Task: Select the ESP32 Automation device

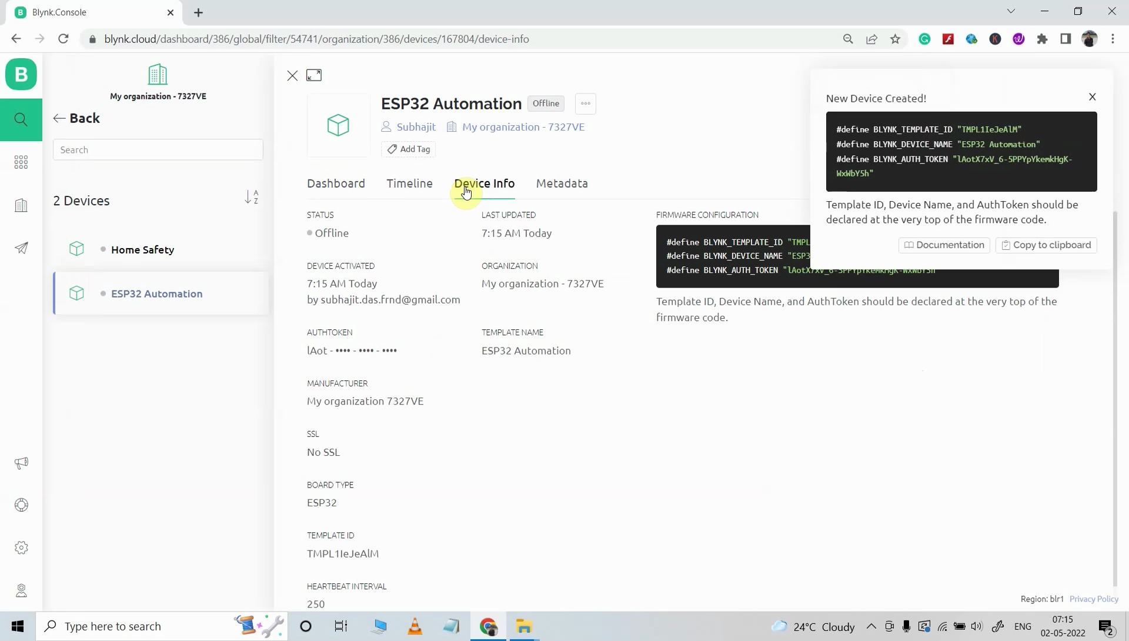Action: tap(157, 293)
